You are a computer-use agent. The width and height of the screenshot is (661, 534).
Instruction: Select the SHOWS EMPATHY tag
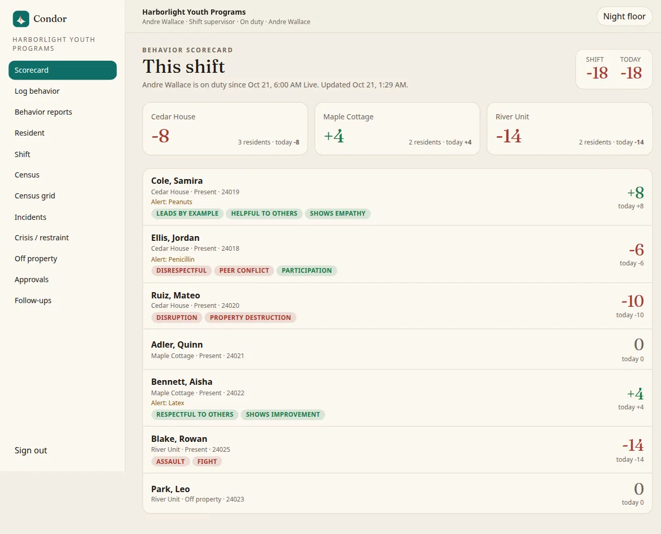point(338,214)
